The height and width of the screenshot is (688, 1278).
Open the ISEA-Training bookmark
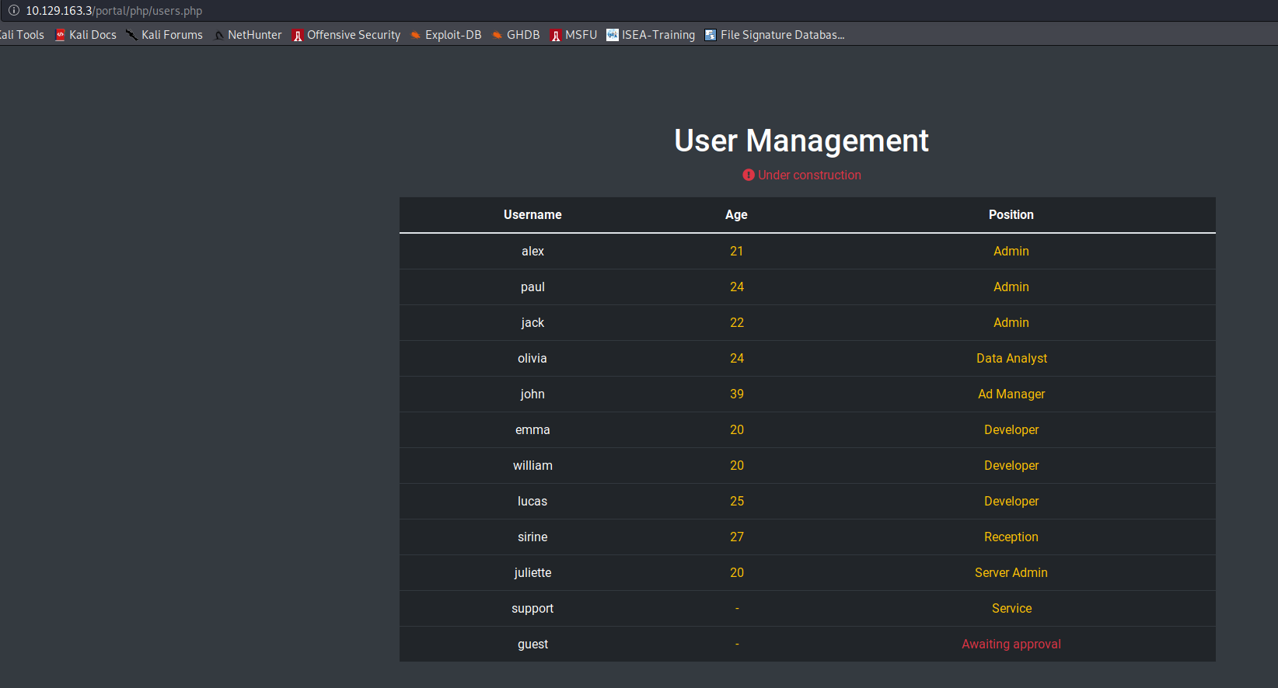pos(651,35)
